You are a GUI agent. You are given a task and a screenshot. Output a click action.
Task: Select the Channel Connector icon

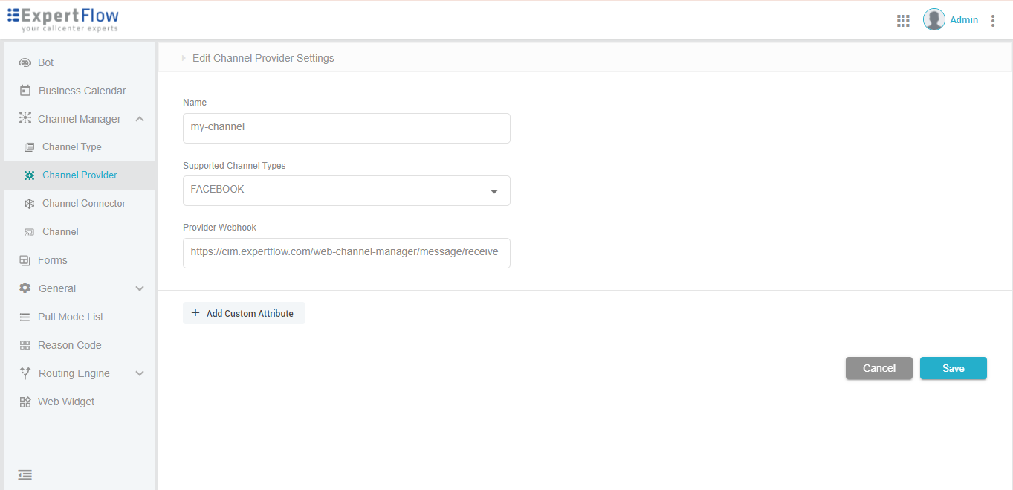point(29,203)
